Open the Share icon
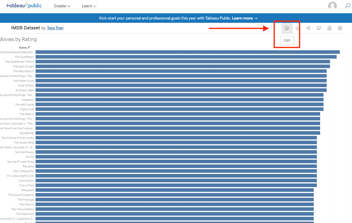352x223 pixels. 308,28
